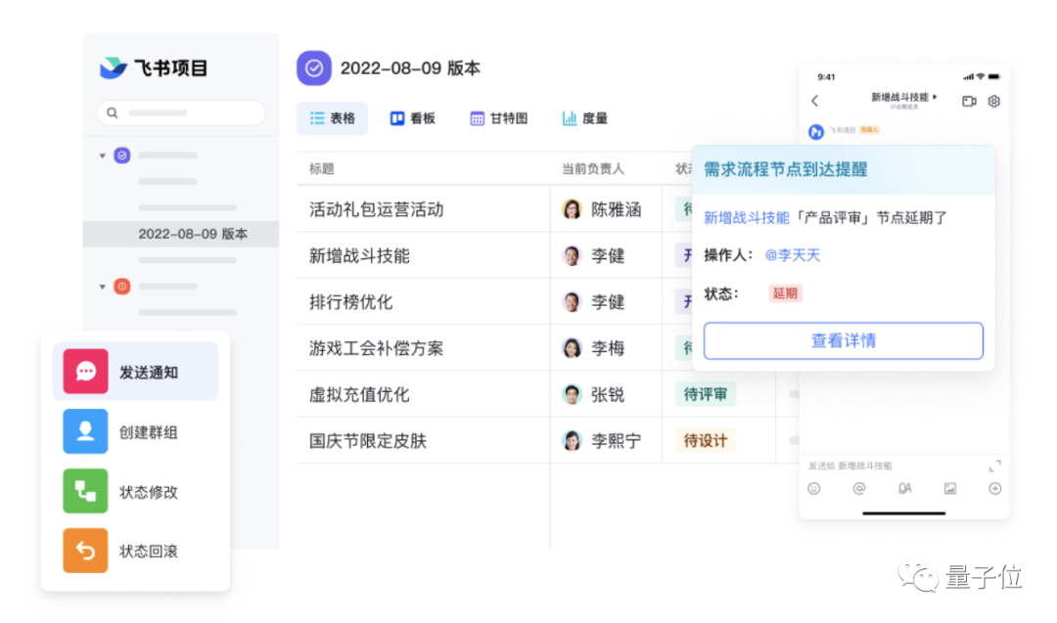Open the 新增战斗技能 link in notification card

[x=746, y=217]
